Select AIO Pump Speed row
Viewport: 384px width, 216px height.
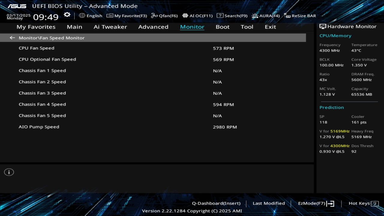[153, 127]
